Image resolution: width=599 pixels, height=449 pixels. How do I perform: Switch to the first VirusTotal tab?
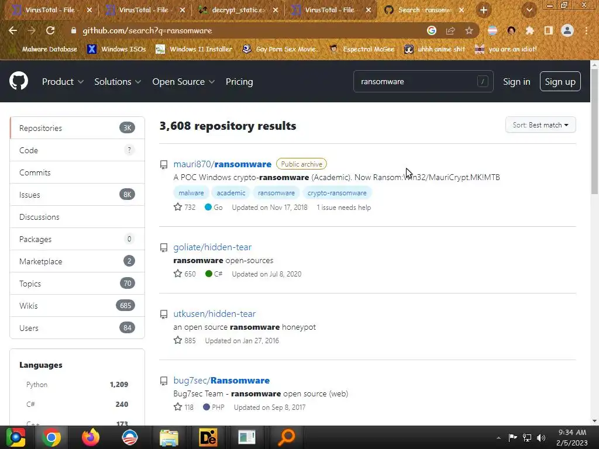point(51,11)
